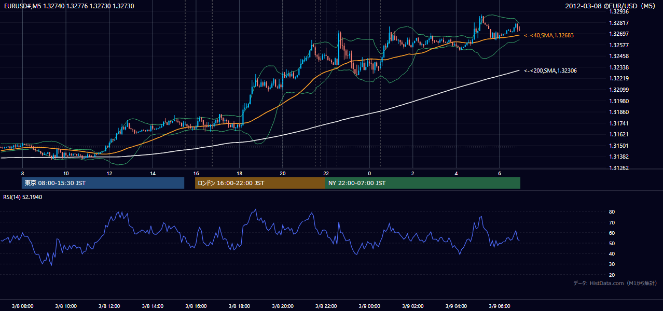The height and width of the screenshot is (311, 663).
Task: Click bottom time label 3/9 06:00
Action: pyautogui.click(x=500, y=306)
